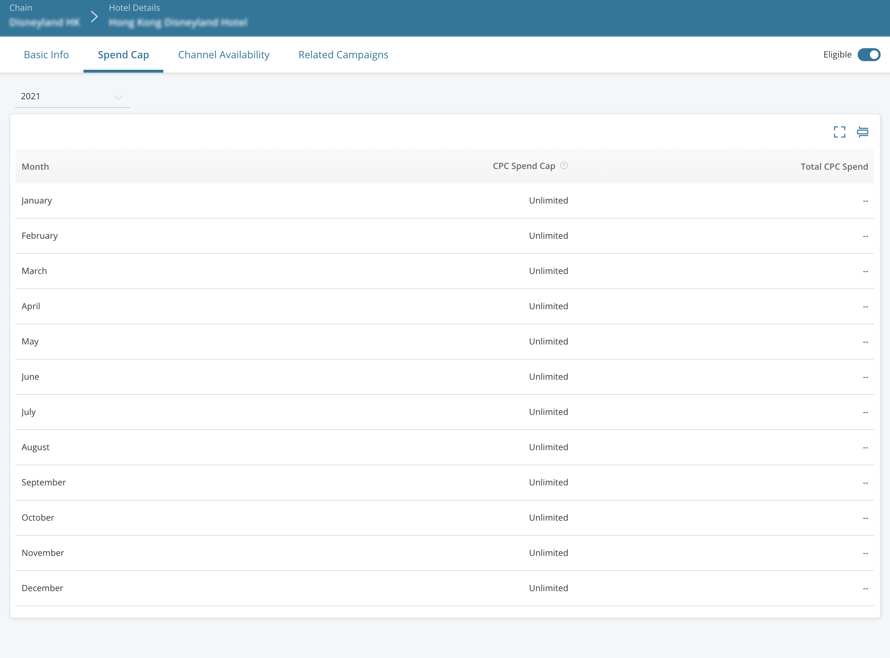Click the breadcrumb chevron arrow icon
Viewport: 890px width, 658px height.
pyautogui.click(x=94, y=17)
